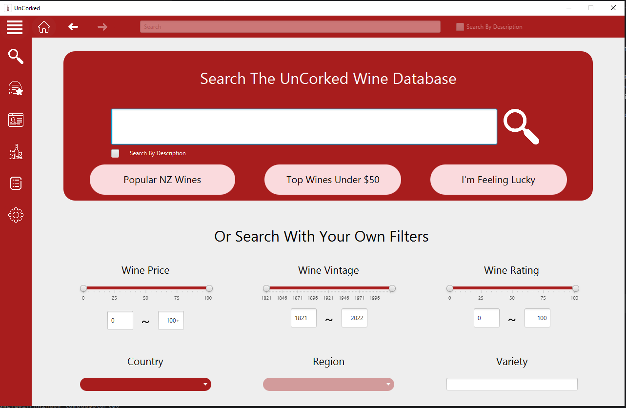The image size is (626, 408).
Task: Go to the home page icon
Action: point(44,27)
